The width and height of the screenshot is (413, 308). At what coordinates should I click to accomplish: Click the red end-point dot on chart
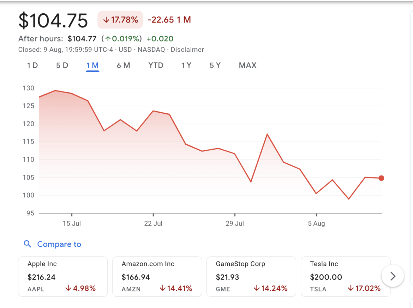[381, 178]
